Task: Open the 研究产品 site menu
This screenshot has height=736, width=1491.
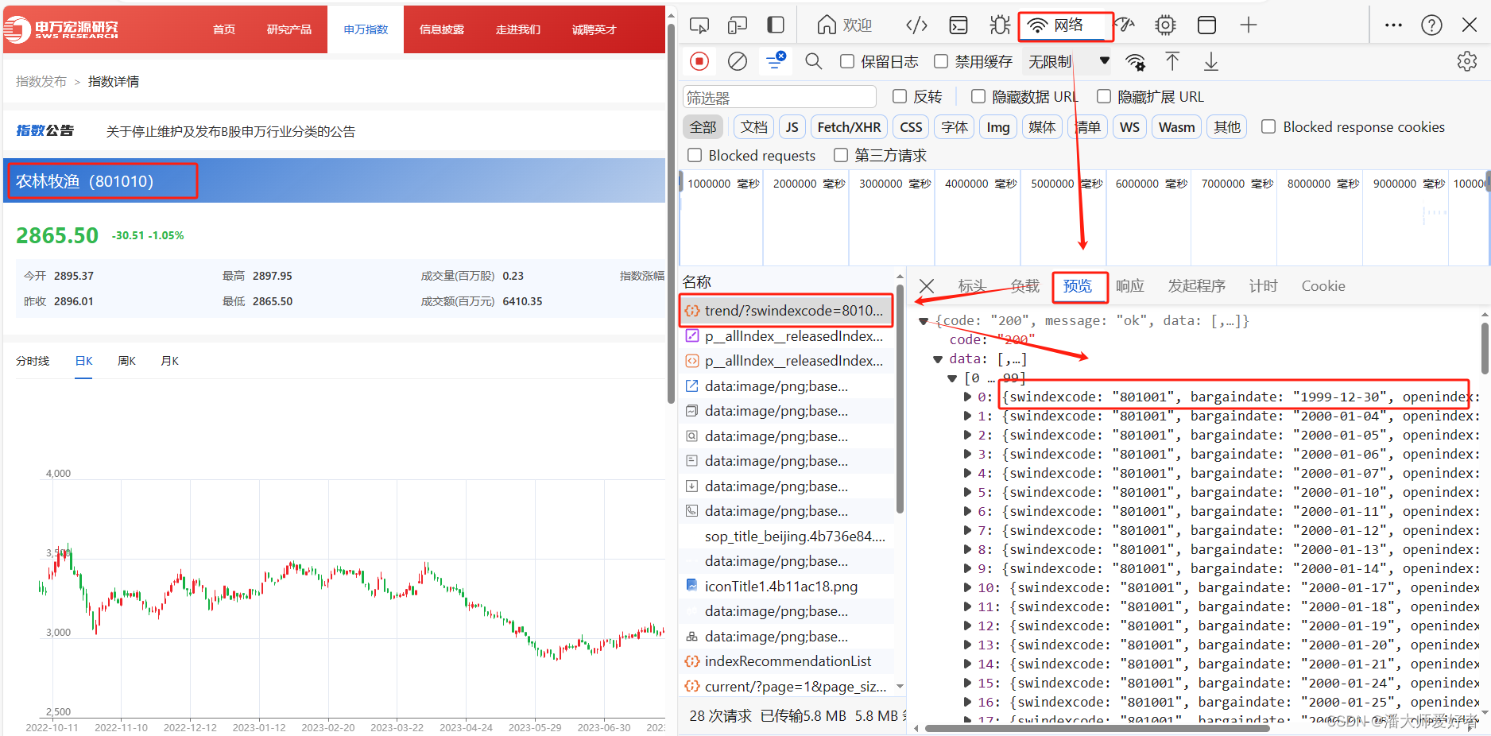Action: tap(289, 29)
